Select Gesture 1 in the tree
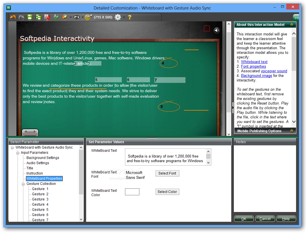 [x=40, y=189]
